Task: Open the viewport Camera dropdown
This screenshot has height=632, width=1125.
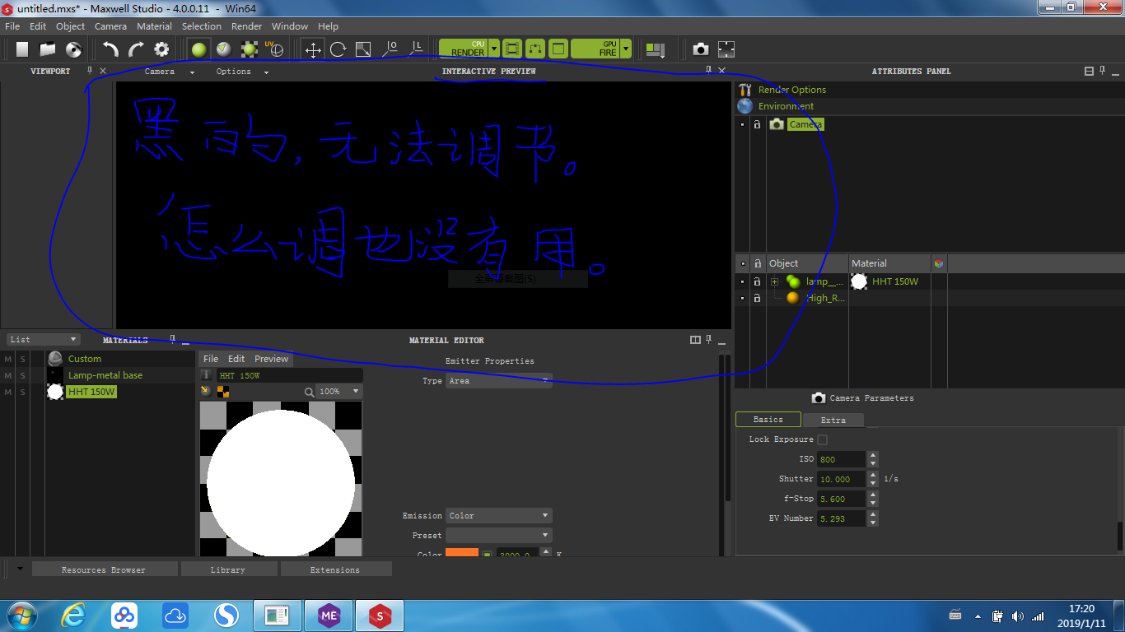Action: 170,72
